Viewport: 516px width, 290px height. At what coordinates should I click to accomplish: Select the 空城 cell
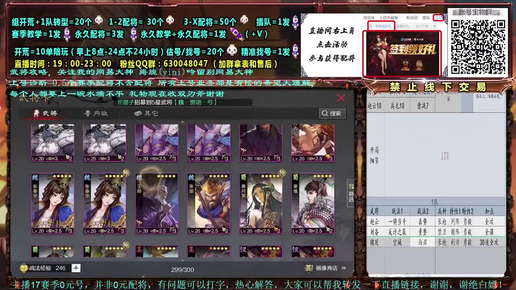(397, 242)
